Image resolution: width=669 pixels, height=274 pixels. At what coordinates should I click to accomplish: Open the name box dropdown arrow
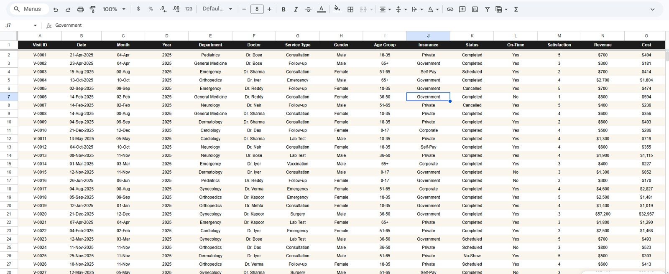[x=35, y=25]
